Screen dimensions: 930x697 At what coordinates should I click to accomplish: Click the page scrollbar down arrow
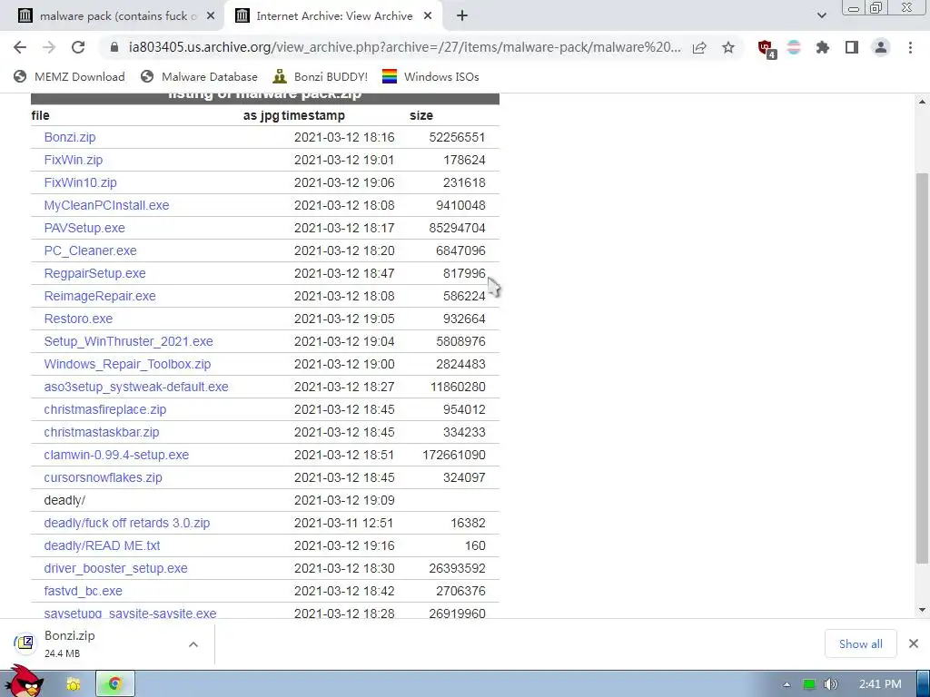pyautogui.click(x=922, y=610)
